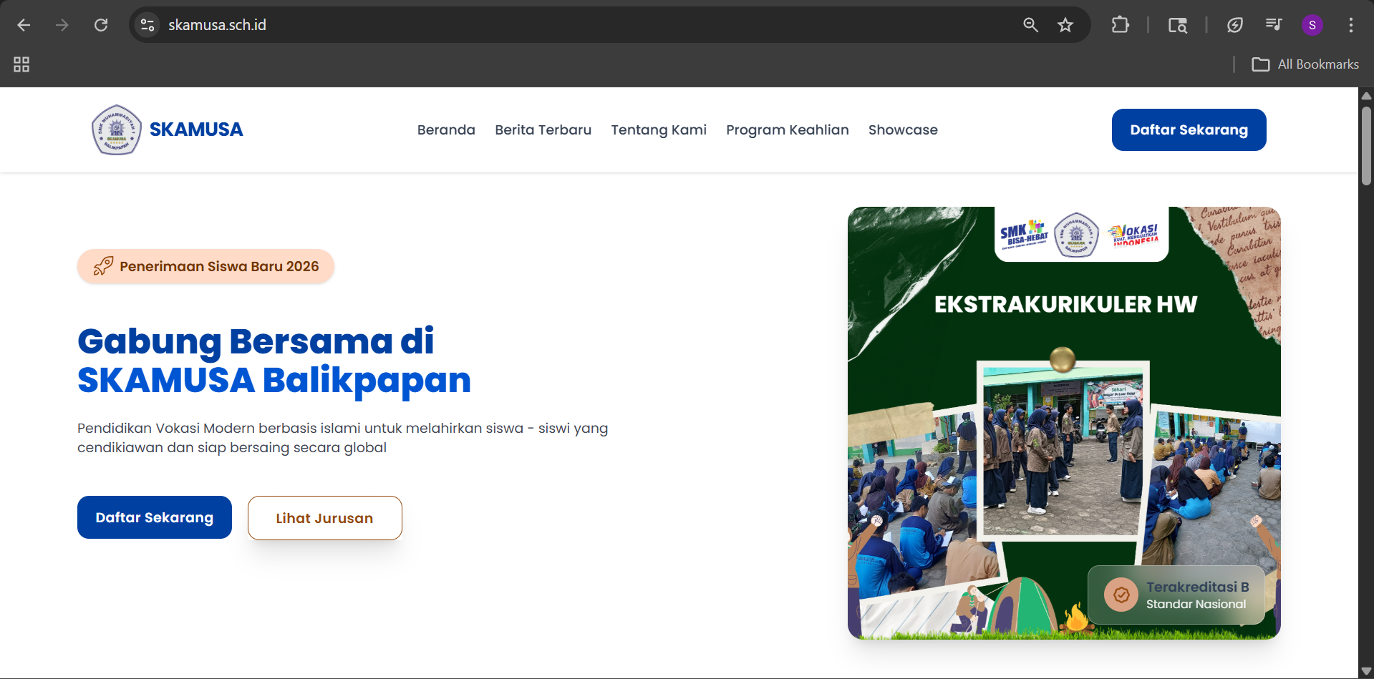Go to Tentang Kami page
This screenshot has width=1374, height=679.
tap(659, 130)
